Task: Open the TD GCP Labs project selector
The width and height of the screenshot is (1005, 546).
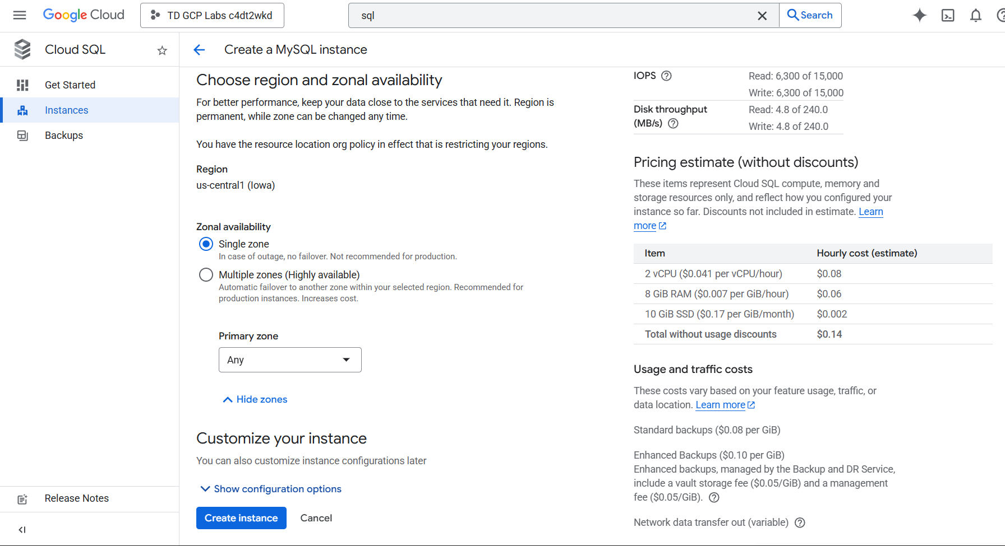Action: (212, 15)
